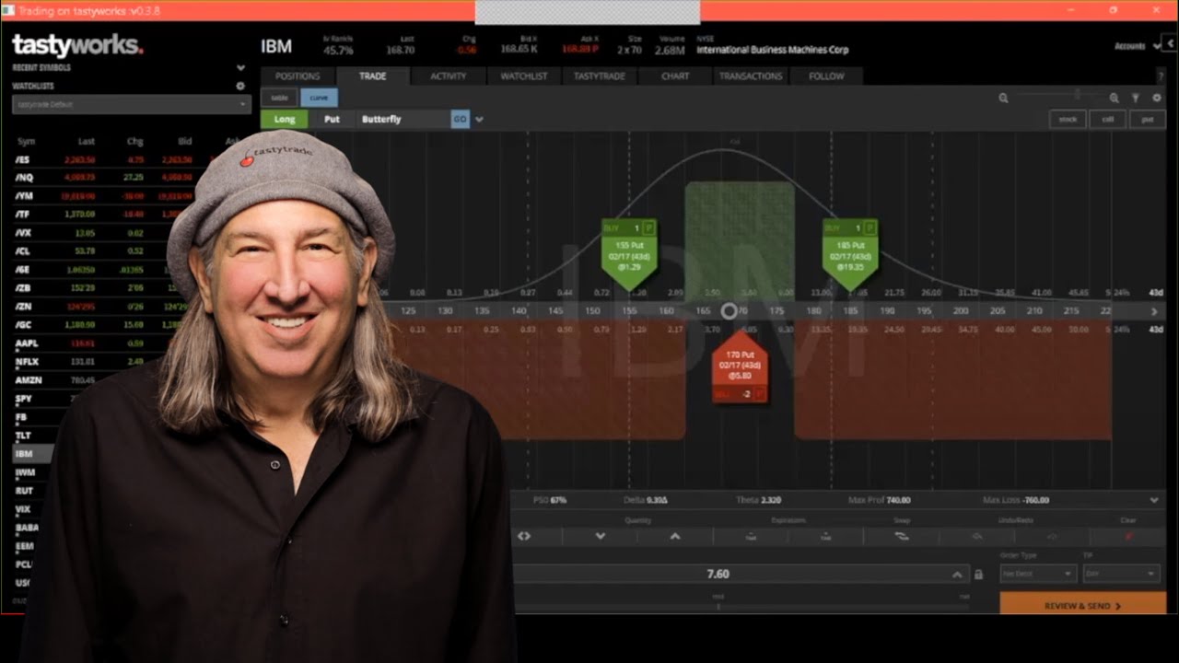Open the filter funnel icon on the trade toolbar

pyautogui.click(x=1136, y=98)
